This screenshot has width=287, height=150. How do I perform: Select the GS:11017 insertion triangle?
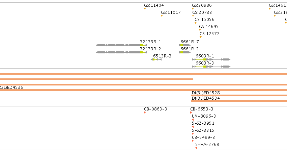pos(162,16)
